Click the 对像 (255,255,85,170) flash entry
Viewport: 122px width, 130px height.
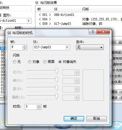point(102,19)
